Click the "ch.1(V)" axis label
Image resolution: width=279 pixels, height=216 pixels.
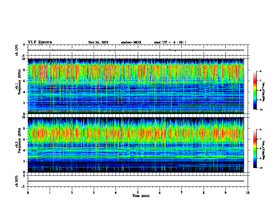[17, 50]
